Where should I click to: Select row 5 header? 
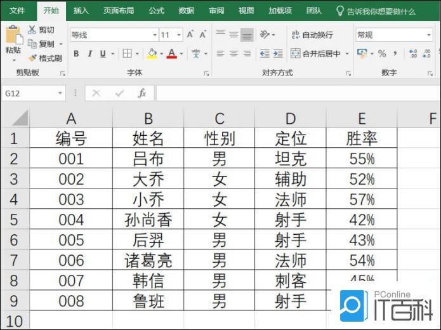click(x=15, y=220)
